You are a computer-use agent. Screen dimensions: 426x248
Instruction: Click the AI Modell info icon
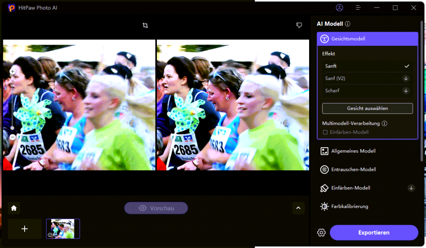tap(347, 24)
